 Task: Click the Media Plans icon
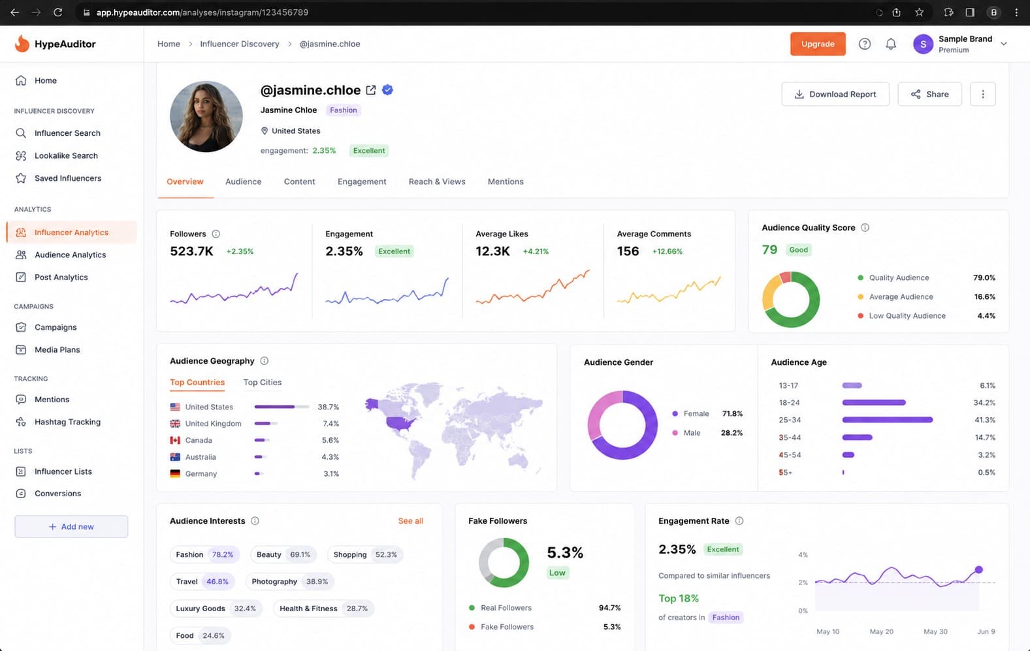pyautogui.click(x=21, y=349)
